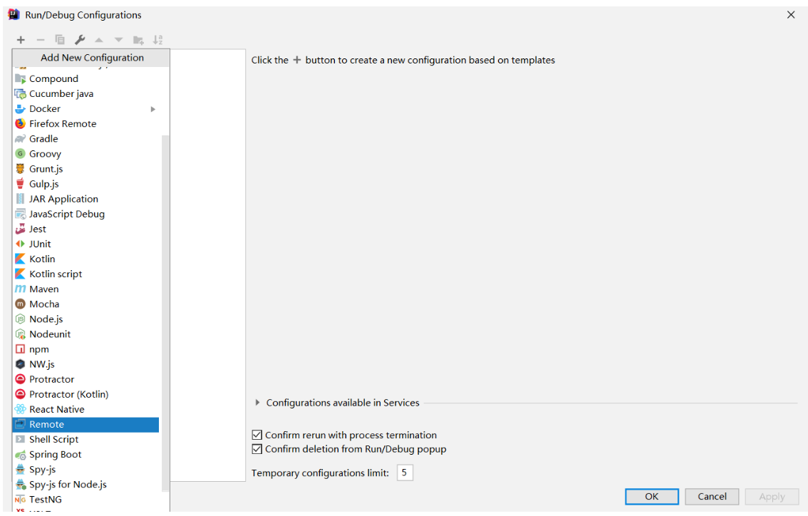Click the Grunt.js icon

pos(20,169)
